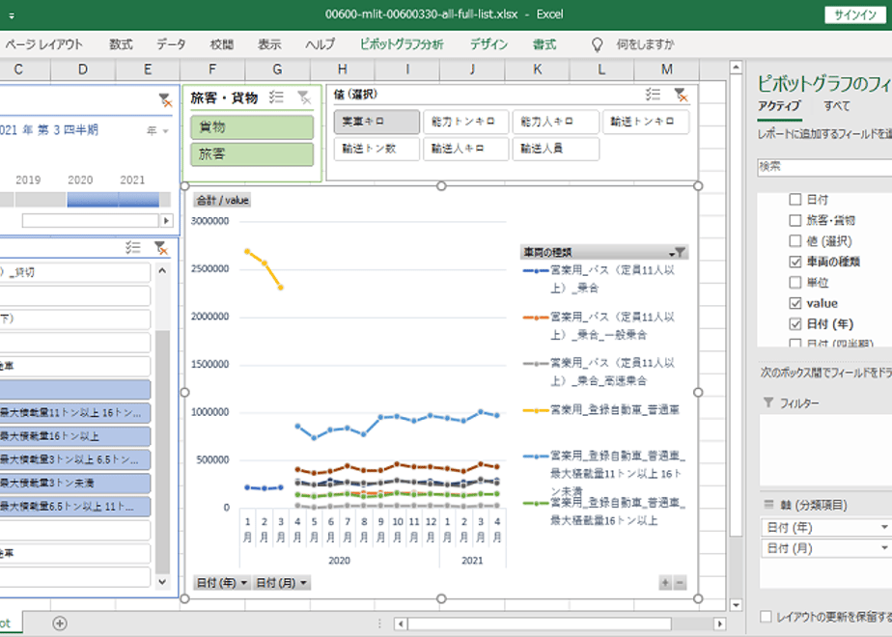Check the 単位 field checkbox

(x=794, y=282)
